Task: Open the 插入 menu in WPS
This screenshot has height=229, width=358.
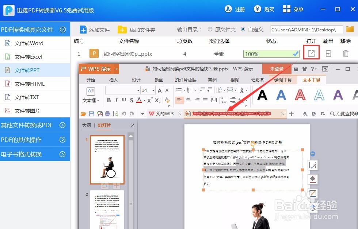Action: tap(113, 80)
